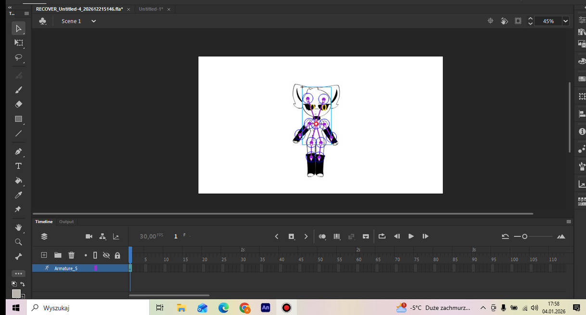The height and width of the screenshot is (315, 586).
Task: Create a new layer folder
Action: click(x=58, y=255)
